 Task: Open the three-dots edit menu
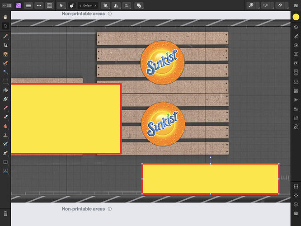click(39, 5)
